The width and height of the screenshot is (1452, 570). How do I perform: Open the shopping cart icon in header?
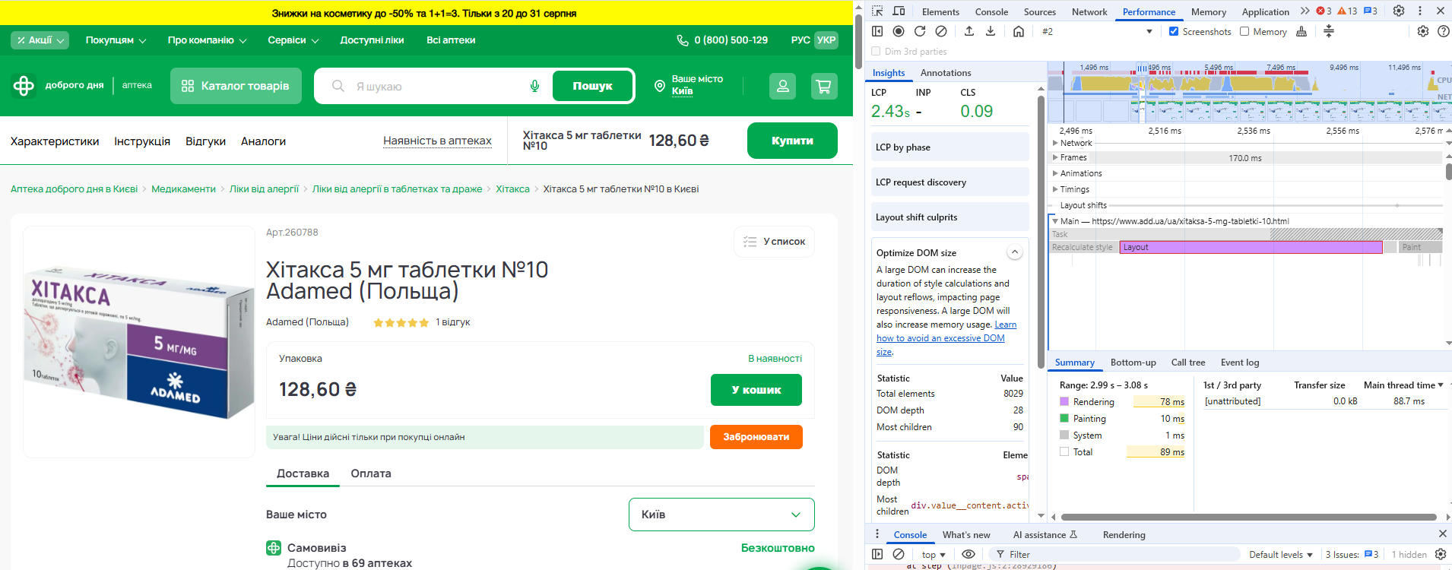[823, 86]
